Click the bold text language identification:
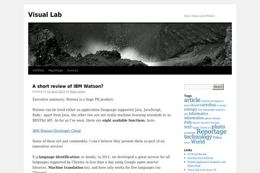This screenshot has height=173, width=260. (x=59, y=157)
